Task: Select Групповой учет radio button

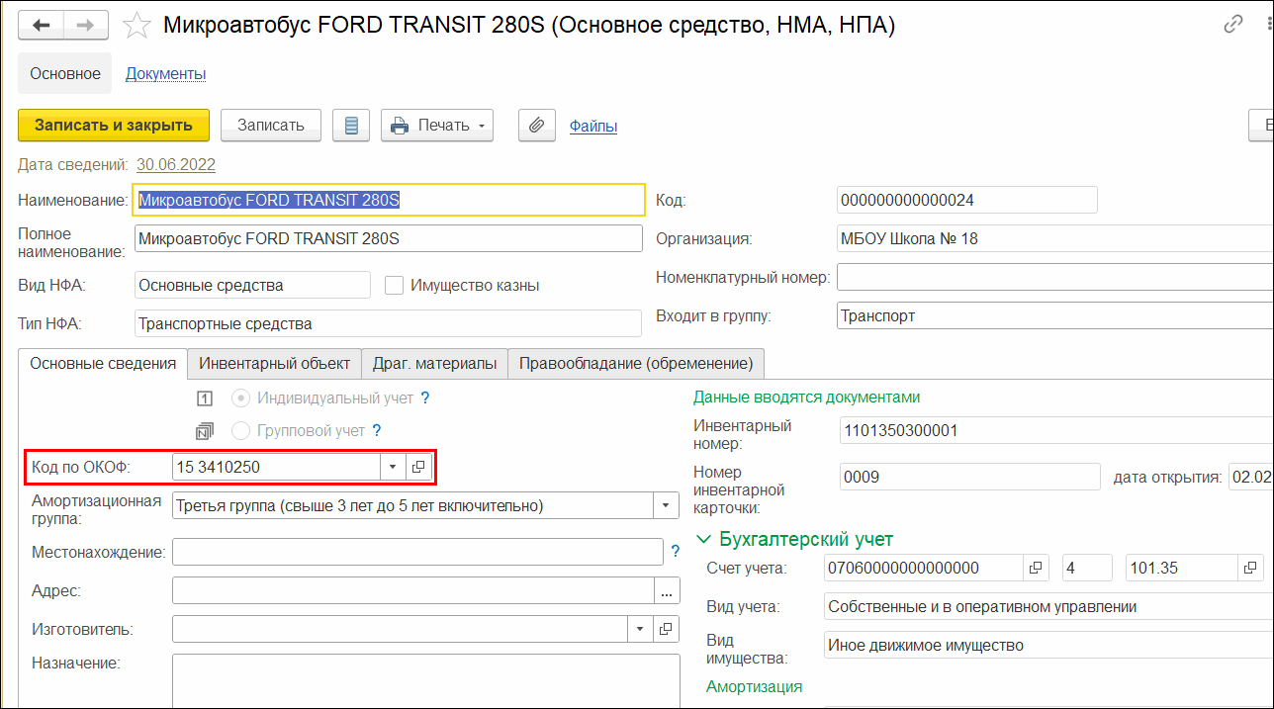Action: point(239,431)
